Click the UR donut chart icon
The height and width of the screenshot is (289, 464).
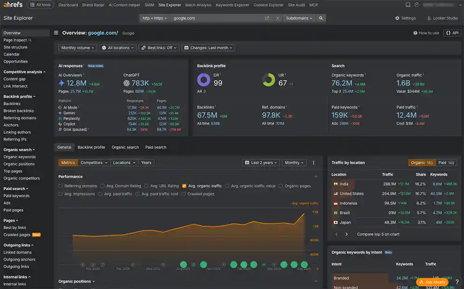click(x=268, y=80)
